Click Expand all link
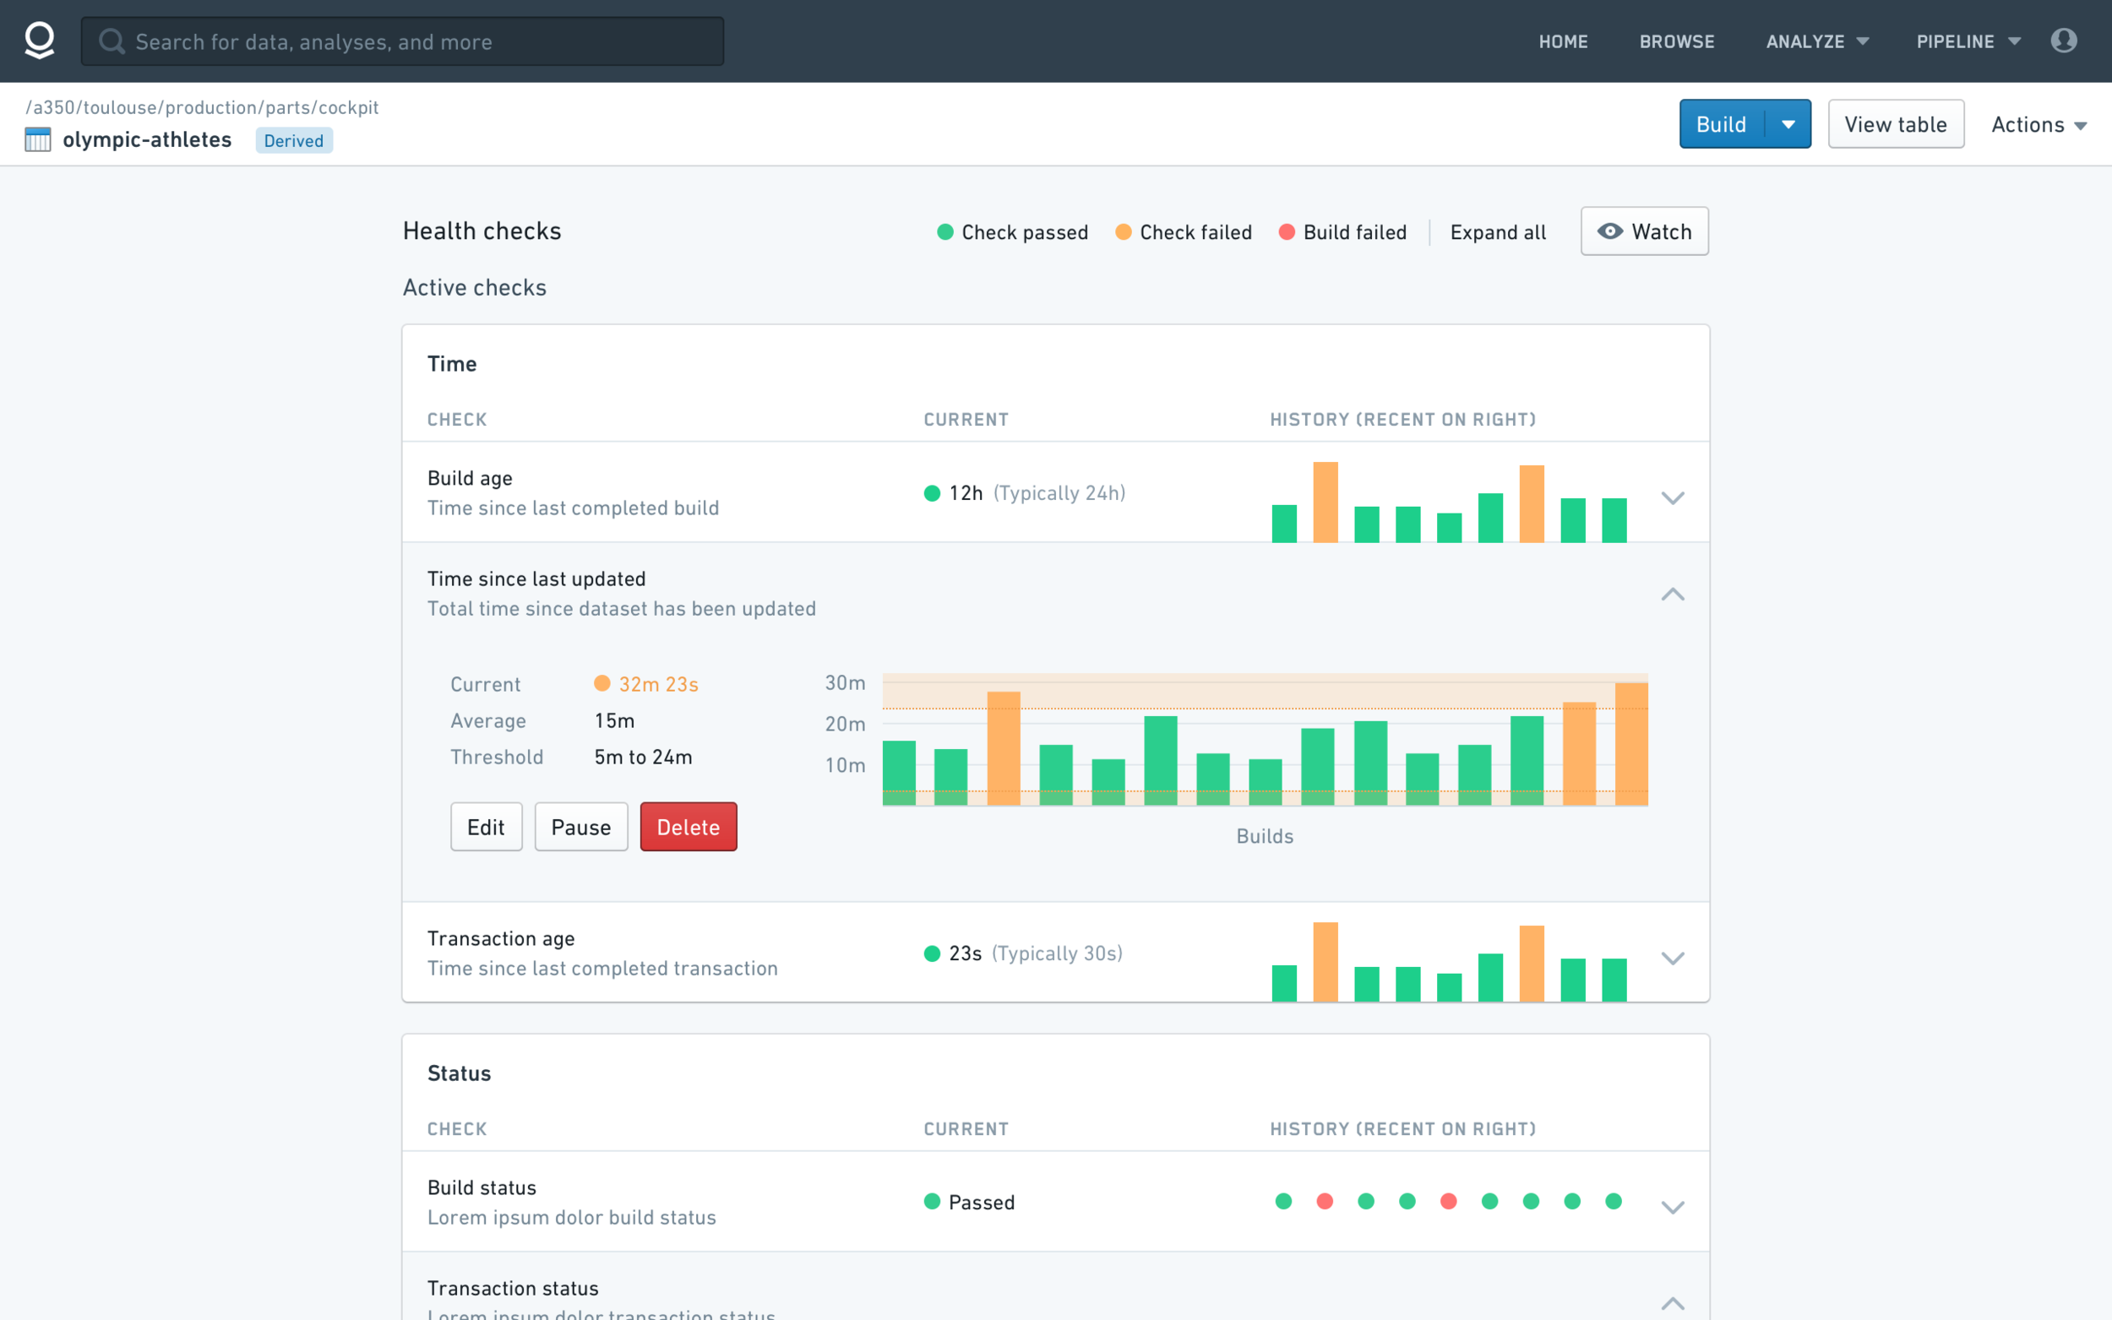 click(1497, 232)
